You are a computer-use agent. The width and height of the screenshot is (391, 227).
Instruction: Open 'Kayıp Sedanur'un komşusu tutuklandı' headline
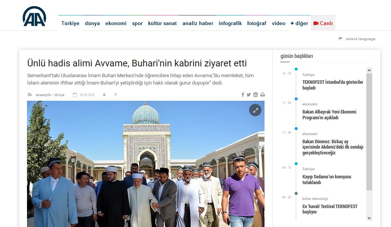coord(327,180)
